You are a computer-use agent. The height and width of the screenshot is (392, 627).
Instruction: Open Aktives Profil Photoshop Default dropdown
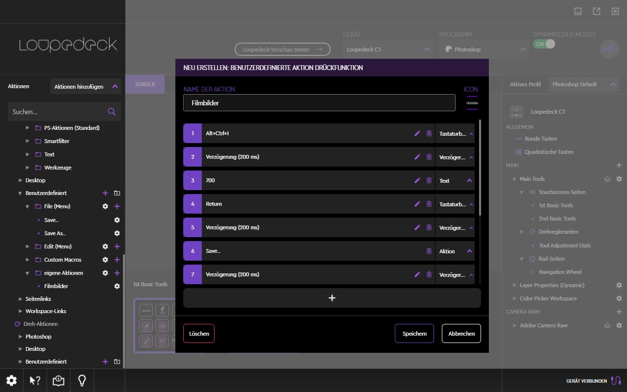(584, 84)
